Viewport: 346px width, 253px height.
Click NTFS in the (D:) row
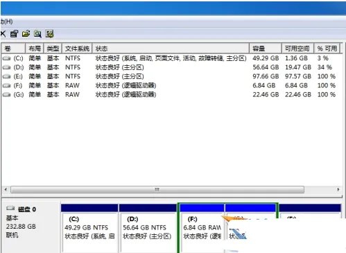(73, 67)
